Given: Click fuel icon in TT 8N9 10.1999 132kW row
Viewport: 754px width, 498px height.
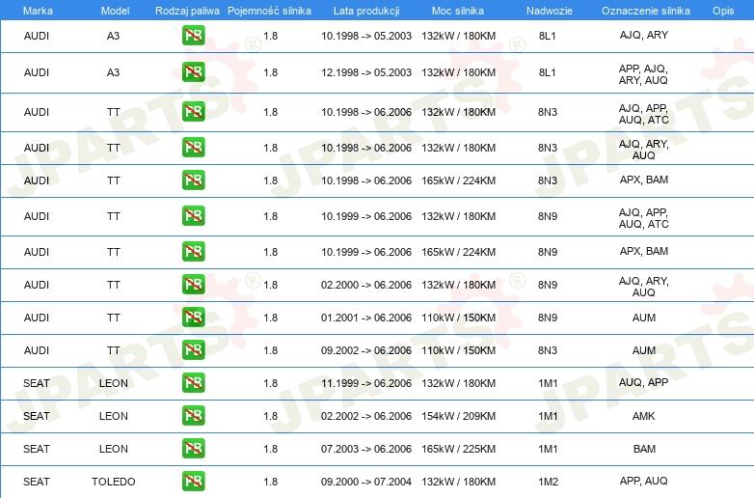Looking at the screenshot, I should point(193,215).
